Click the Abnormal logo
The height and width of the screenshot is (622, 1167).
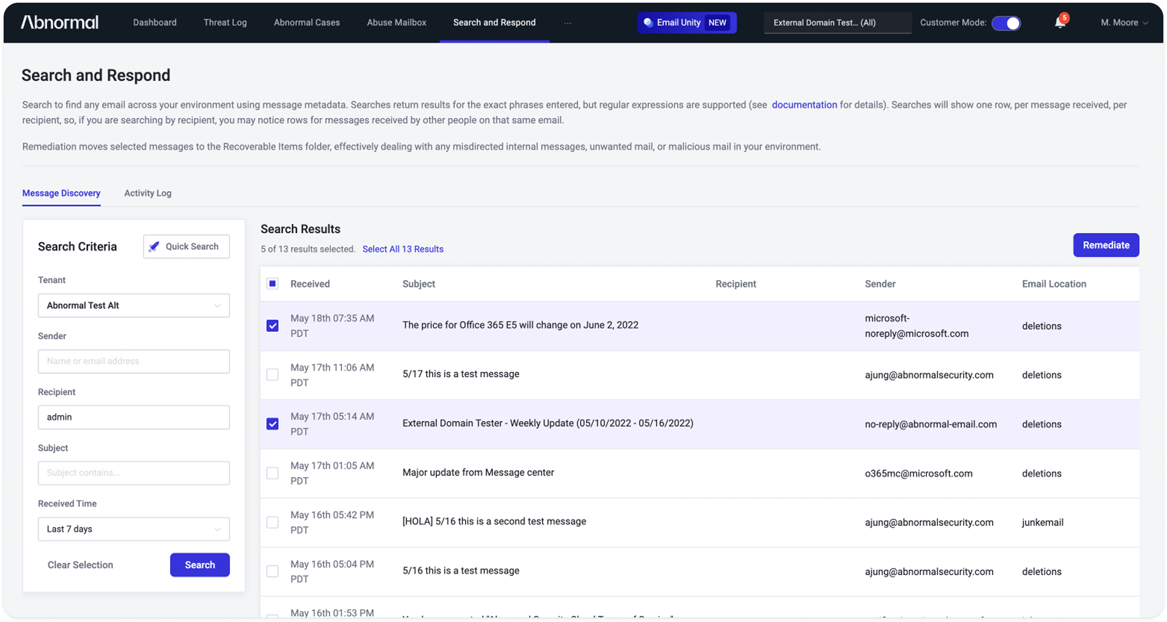tap(60, 22)
